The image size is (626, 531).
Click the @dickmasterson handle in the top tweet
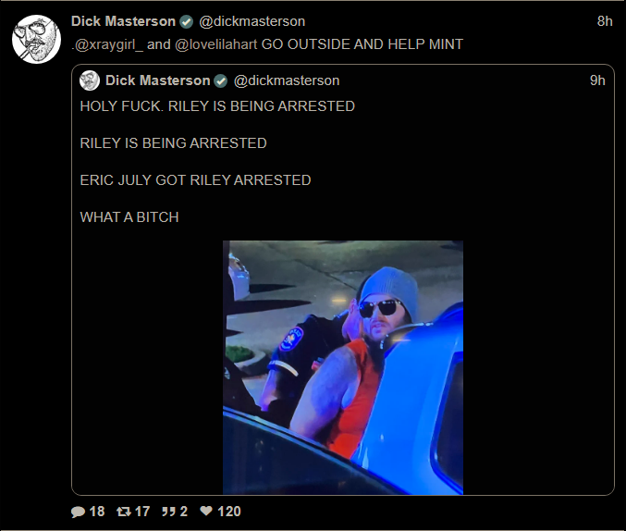point(252,21)
